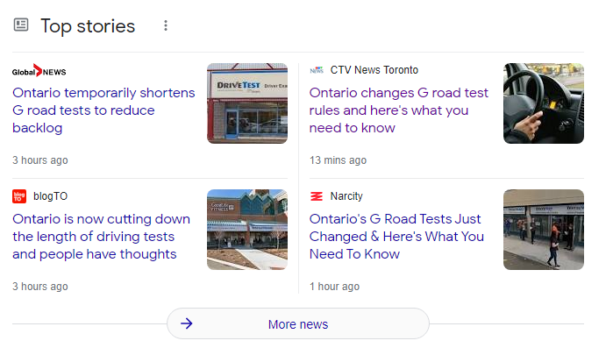The width and height of the screenshot is (606, 355).
Task: Click the CTV News Toronto source name
Action: coord(374,70)
